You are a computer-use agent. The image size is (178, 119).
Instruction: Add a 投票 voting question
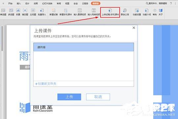coord(18,12)
